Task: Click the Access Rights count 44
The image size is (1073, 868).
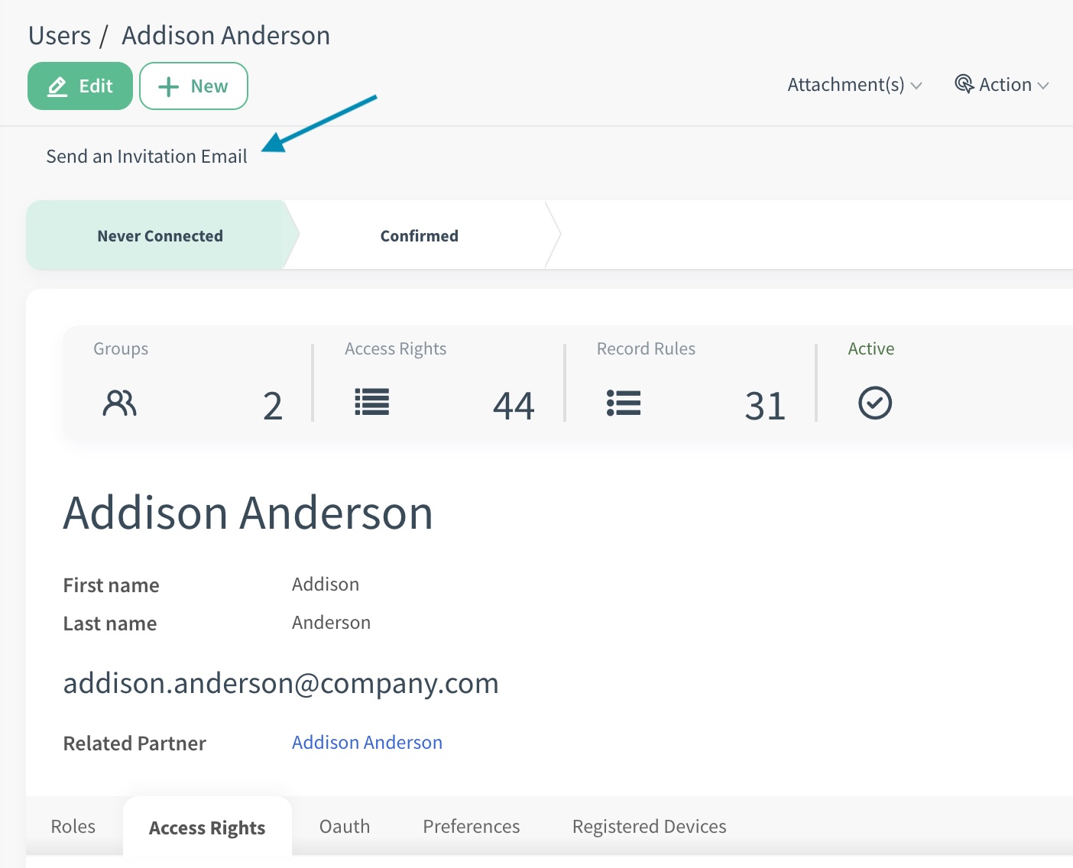Action: (x=513, y=406)
